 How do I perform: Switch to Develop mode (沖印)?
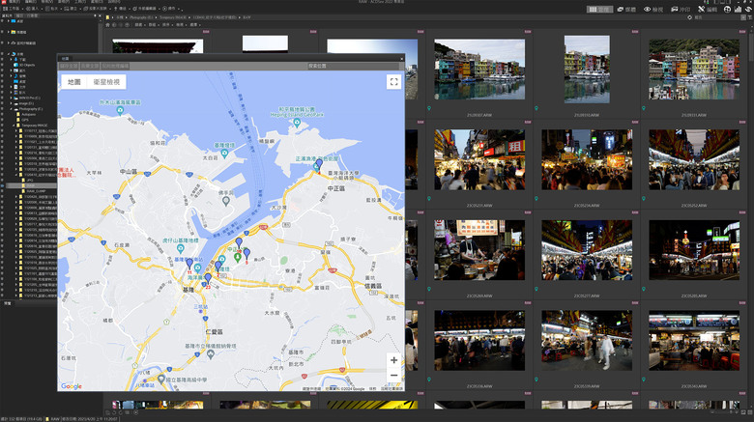(681, 9)
